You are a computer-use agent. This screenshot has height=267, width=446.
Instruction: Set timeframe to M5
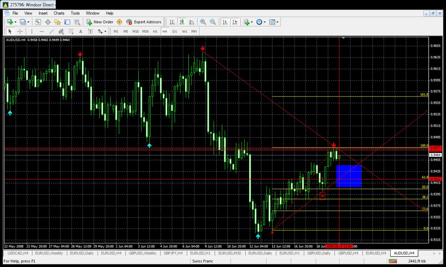tap(126, 32)
